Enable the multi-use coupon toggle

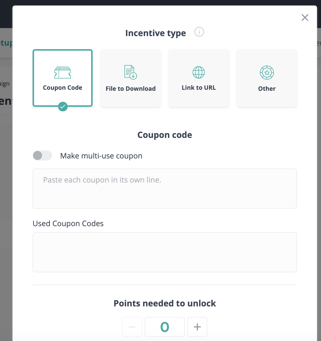(x=42, y=155)
